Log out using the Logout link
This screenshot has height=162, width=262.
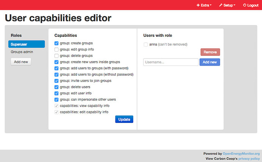[x=251, y=5]
